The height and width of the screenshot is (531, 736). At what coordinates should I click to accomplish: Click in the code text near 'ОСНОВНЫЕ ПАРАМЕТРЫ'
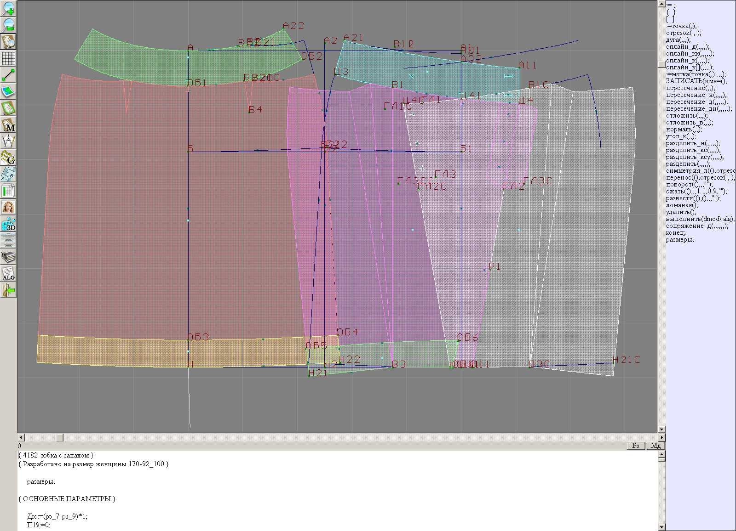click(x=67, y=499)
